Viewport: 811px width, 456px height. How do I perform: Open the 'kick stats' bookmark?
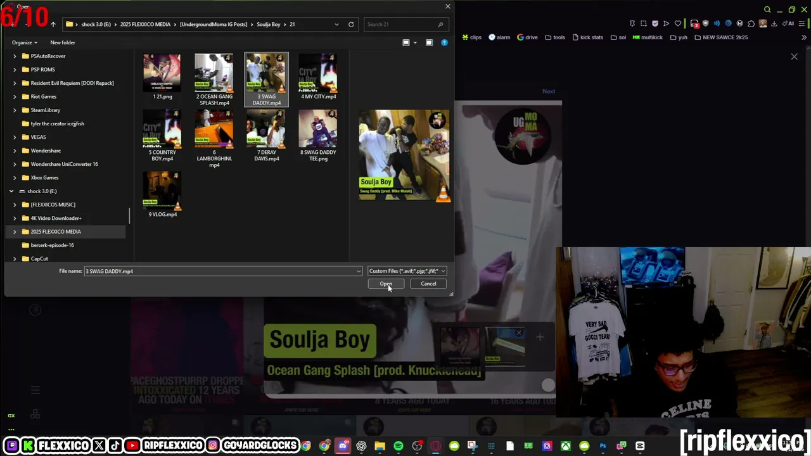[x=588, y=37]
